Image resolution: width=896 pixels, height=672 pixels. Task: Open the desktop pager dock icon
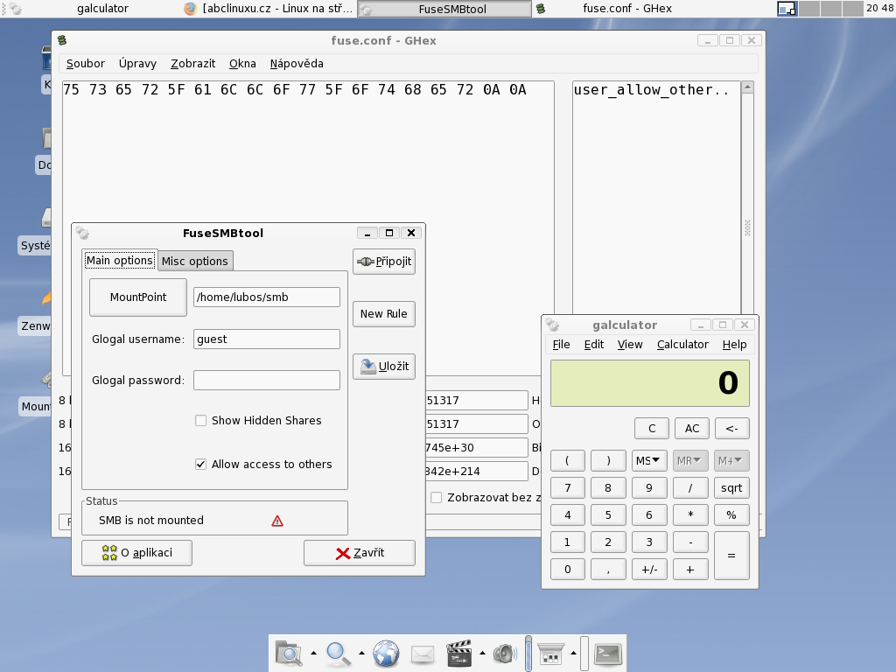pyautogui.click(x=551, y=654)
